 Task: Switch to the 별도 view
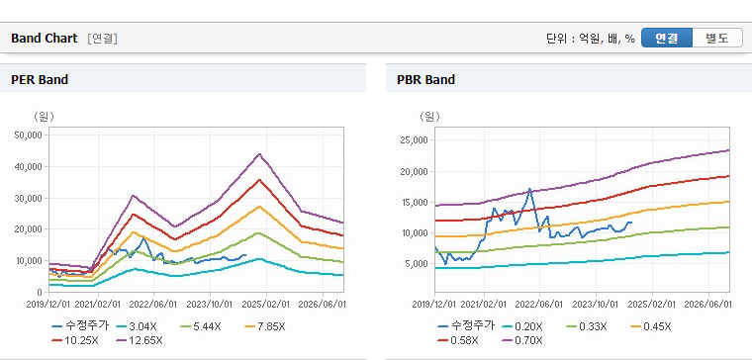click(x=717, y=38)
